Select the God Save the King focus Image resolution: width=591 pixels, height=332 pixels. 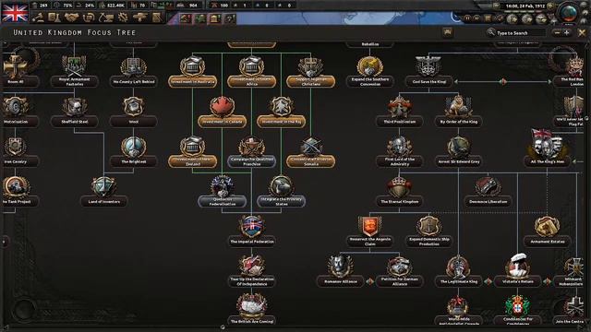point(428,72)
